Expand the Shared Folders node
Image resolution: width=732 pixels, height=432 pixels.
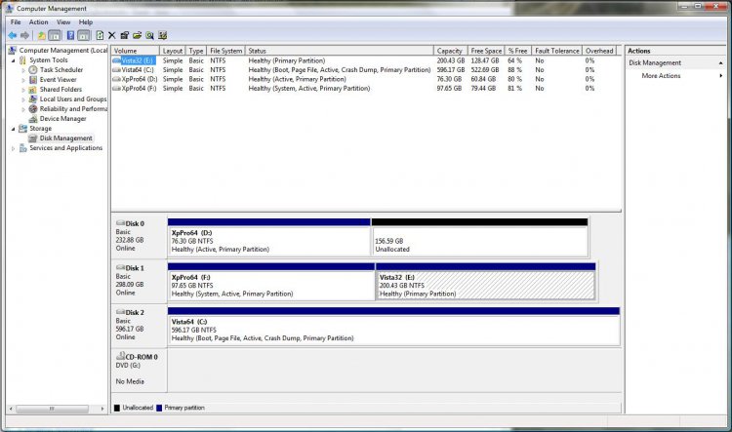click(x=23, y=90)
